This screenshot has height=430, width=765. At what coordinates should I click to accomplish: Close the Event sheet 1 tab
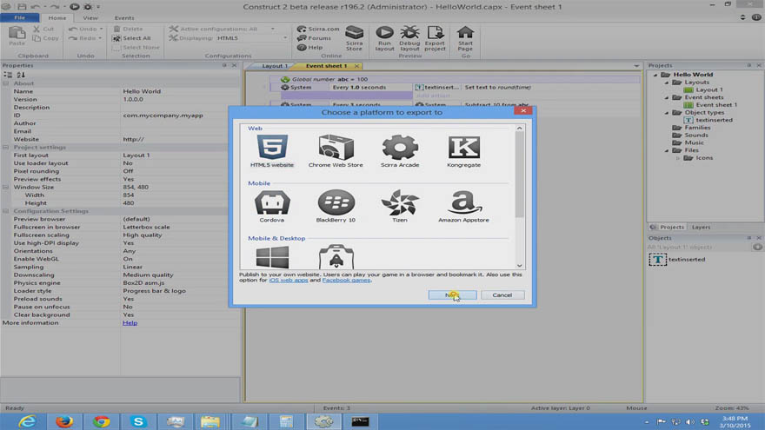point(356,66)
